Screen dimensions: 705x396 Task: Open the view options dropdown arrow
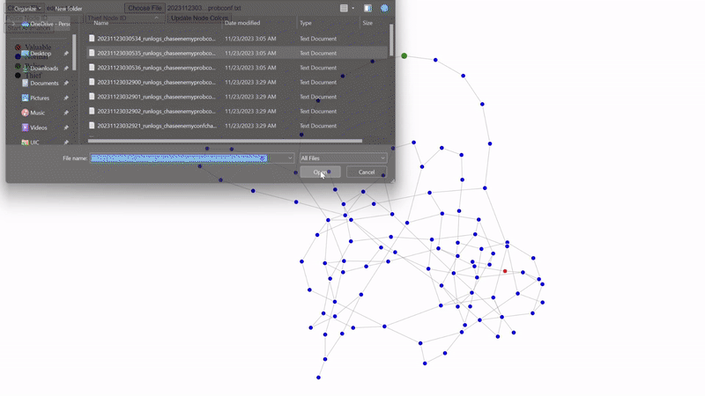pyautogui.click(x=353, y=8)
